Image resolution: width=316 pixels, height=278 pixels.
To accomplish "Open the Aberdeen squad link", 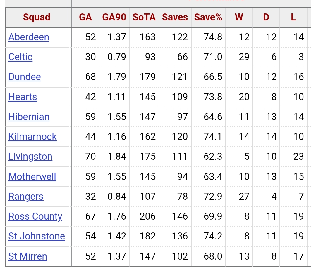I will pos(29,37).
